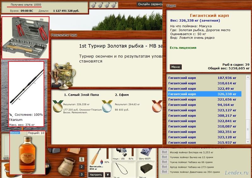Click the first silver flask icon
The width and height of the screenshot is (252, 178).
pos(93,5)
